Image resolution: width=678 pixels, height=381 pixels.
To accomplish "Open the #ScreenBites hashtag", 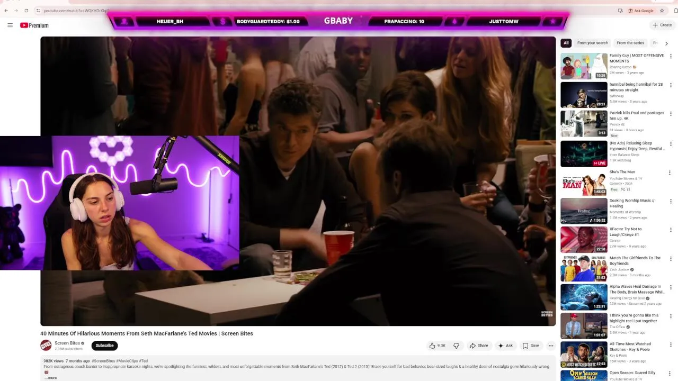I will click(103, 361).
